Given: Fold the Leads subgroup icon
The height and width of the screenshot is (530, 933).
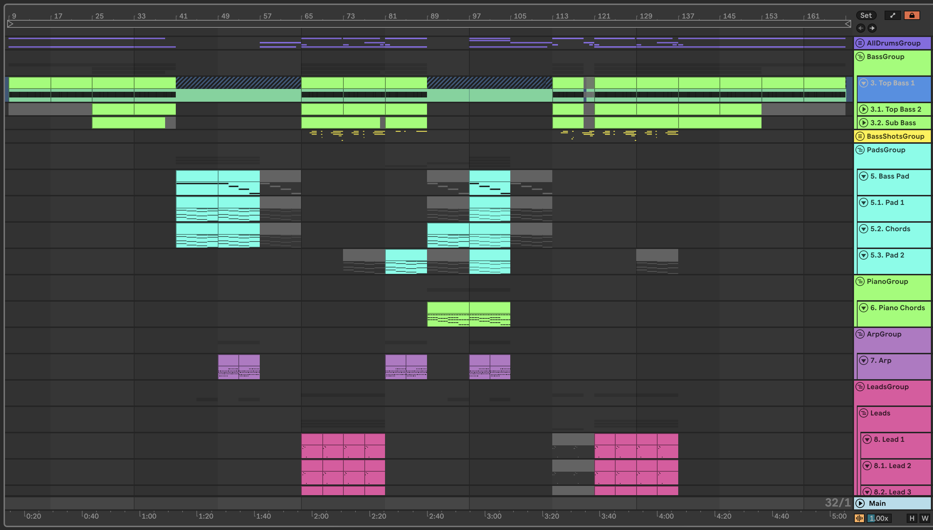Looking at the screenshot, I should tap(864, 413).
